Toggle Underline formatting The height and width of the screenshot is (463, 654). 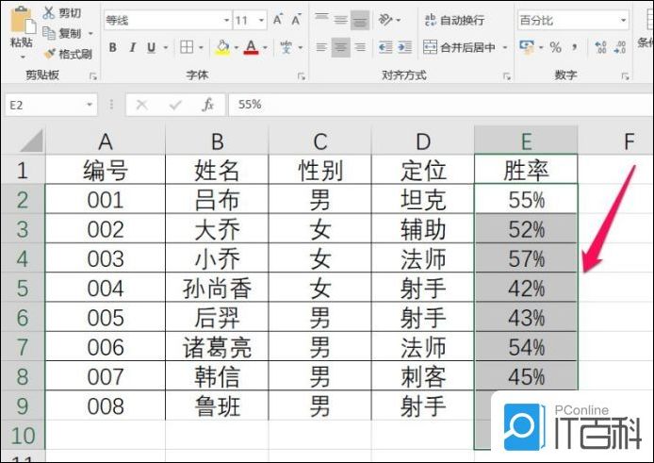click(152, 47)
